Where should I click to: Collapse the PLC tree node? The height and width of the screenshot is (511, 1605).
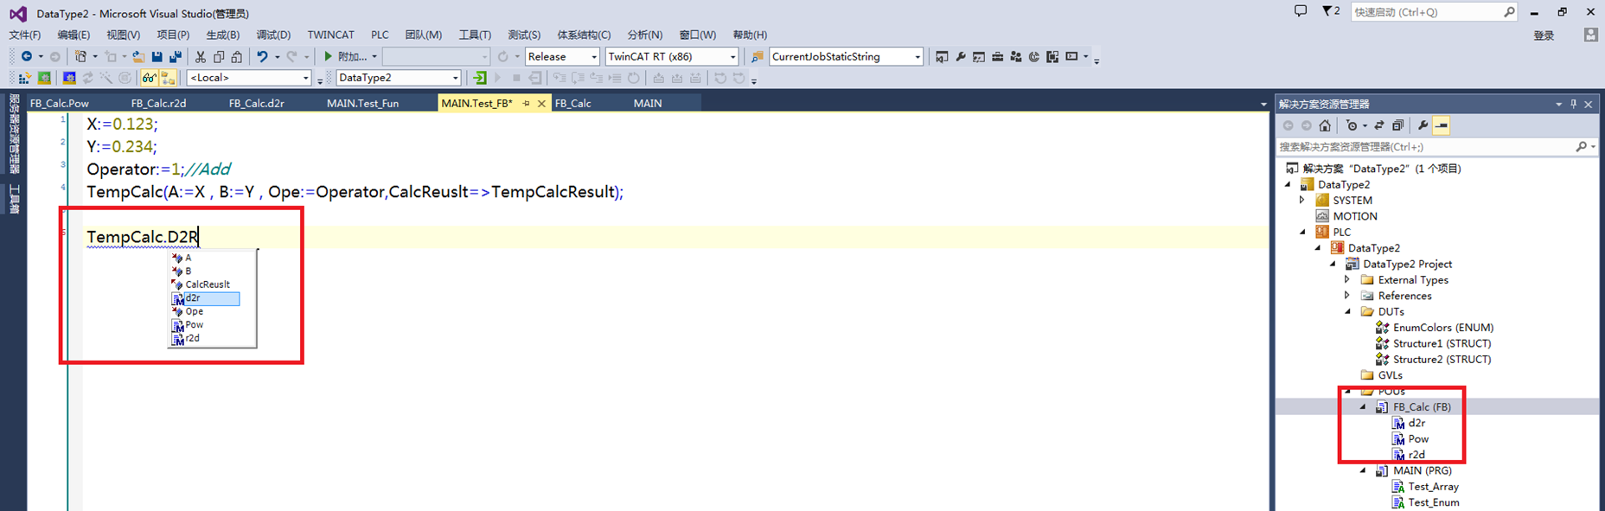click(1302, 232)
